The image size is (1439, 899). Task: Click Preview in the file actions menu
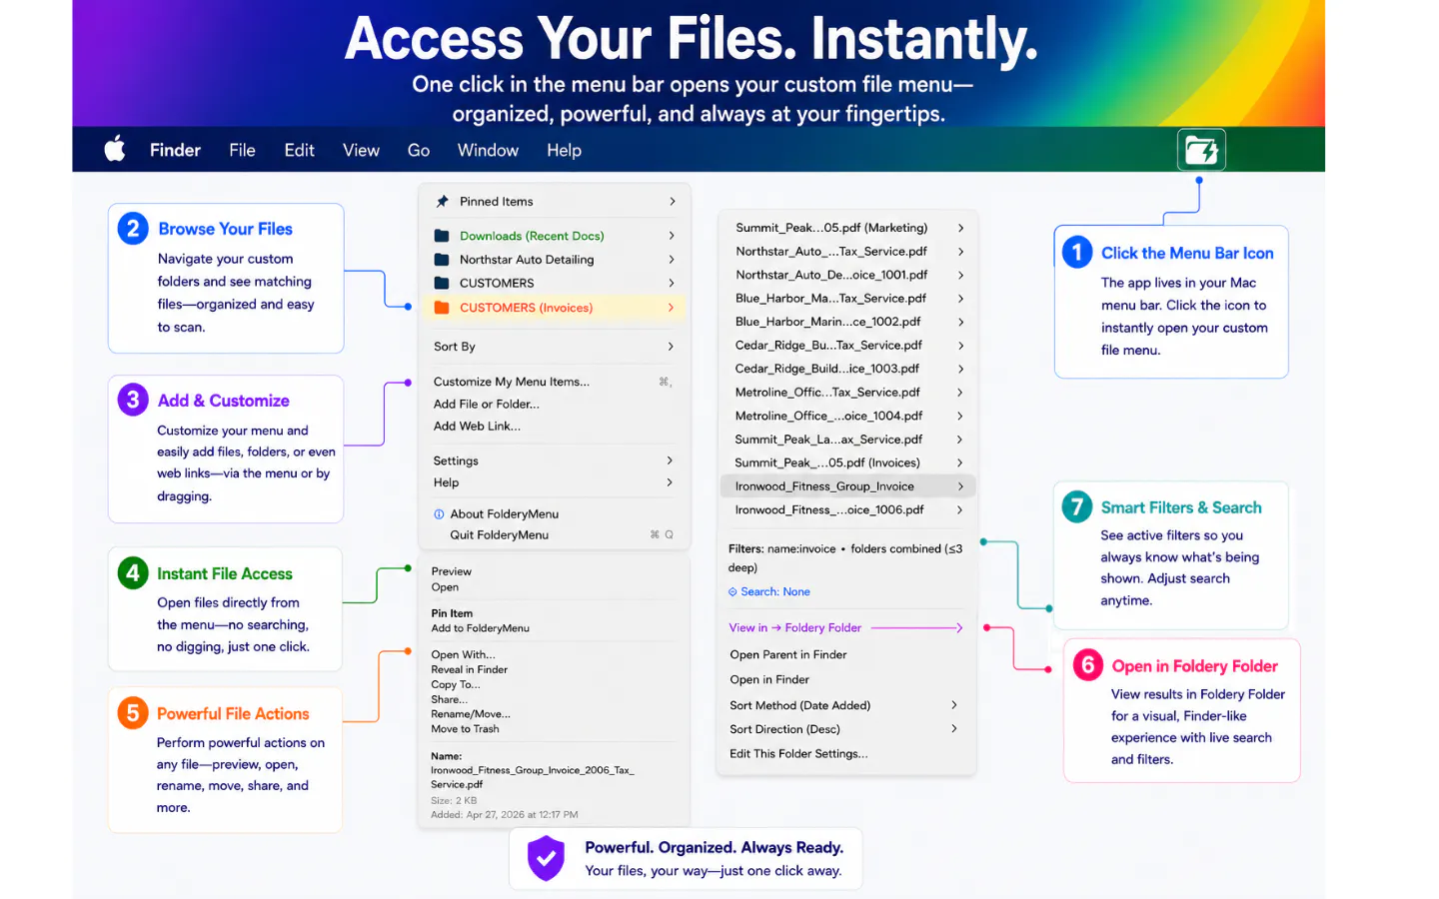pyautogui.click(x=451, y=571)
